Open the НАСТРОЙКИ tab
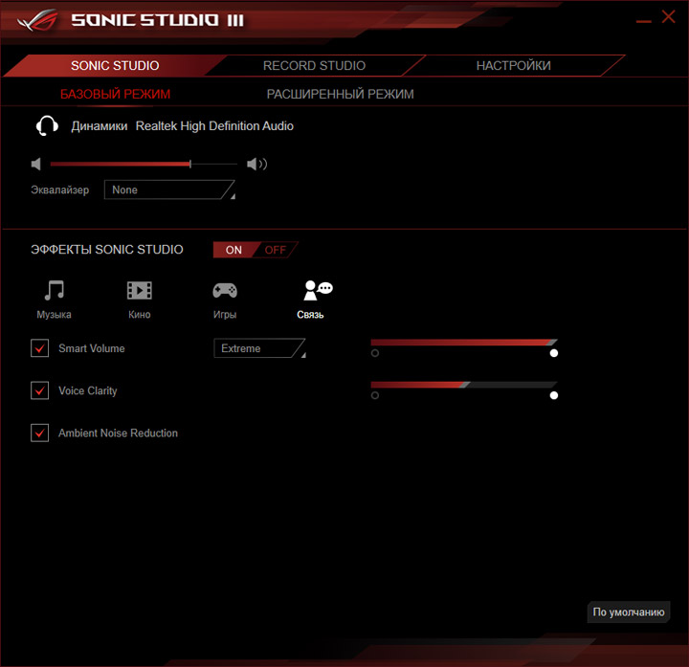The width and height of the screenshot is (689, 667). [513, 65]
